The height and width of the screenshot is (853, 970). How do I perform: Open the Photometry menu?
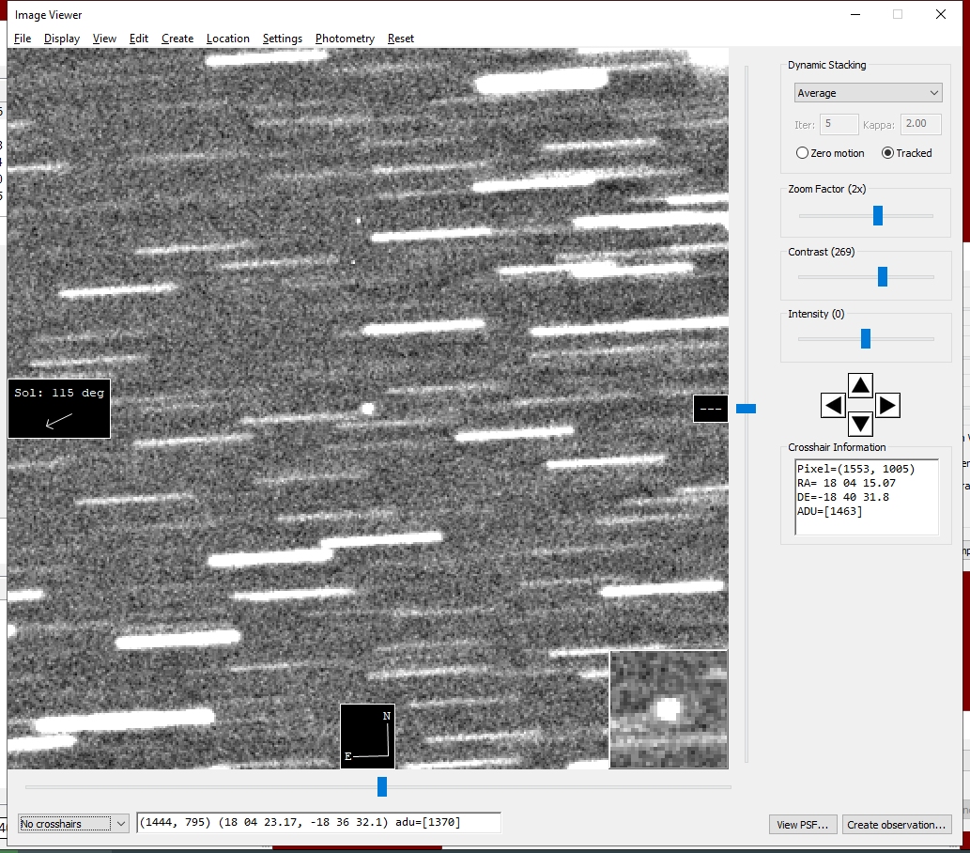click(345, 39)
